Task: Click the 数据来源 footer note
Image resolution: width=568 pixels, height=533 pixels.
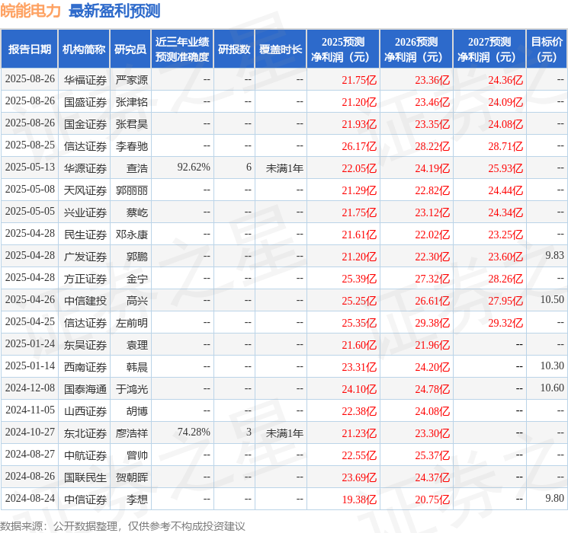Action: tap(123, 525)
